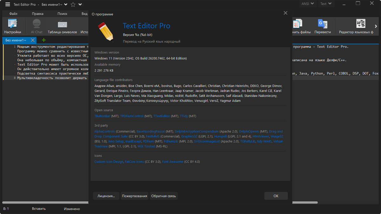381x214 pixels.
Task: Open the SVGIconImageList link
Action: (x=207, y=141)
